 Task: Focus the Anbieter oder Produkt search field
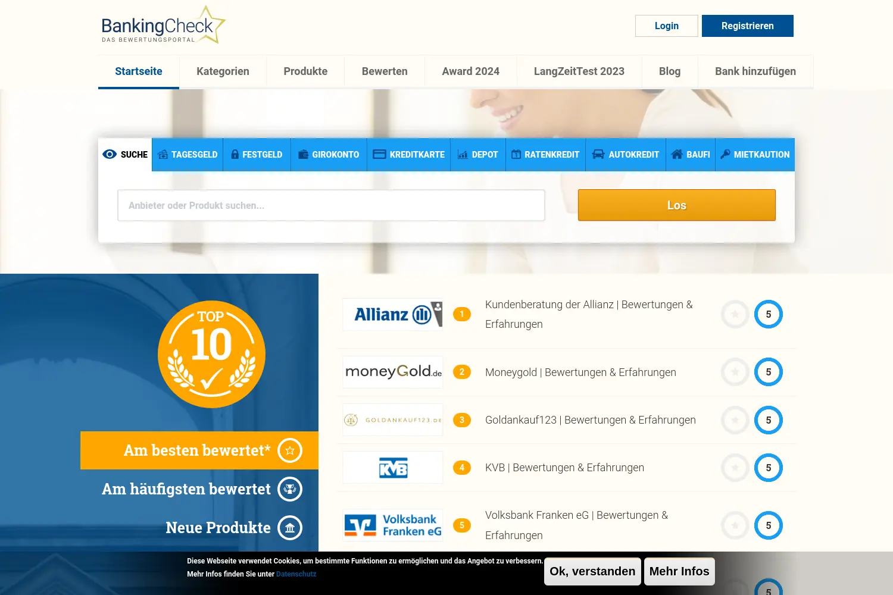tap(332, 205)
